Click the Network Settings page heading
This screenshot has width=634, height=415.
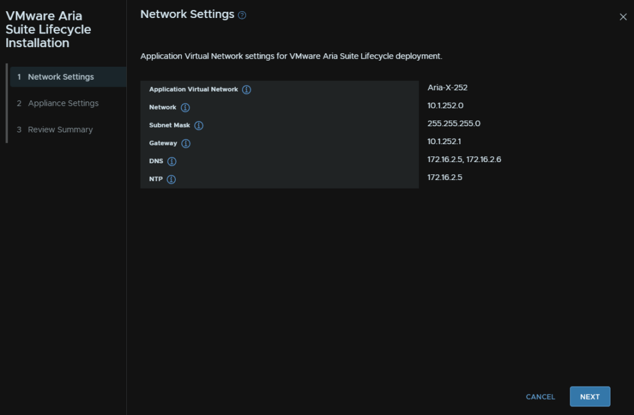click(x=187, y=14)
